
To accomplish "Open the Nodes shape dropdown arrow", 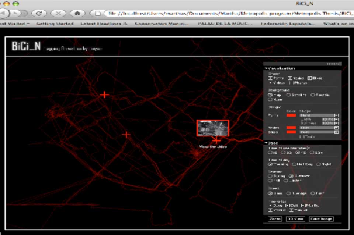I will coord(337,128).
